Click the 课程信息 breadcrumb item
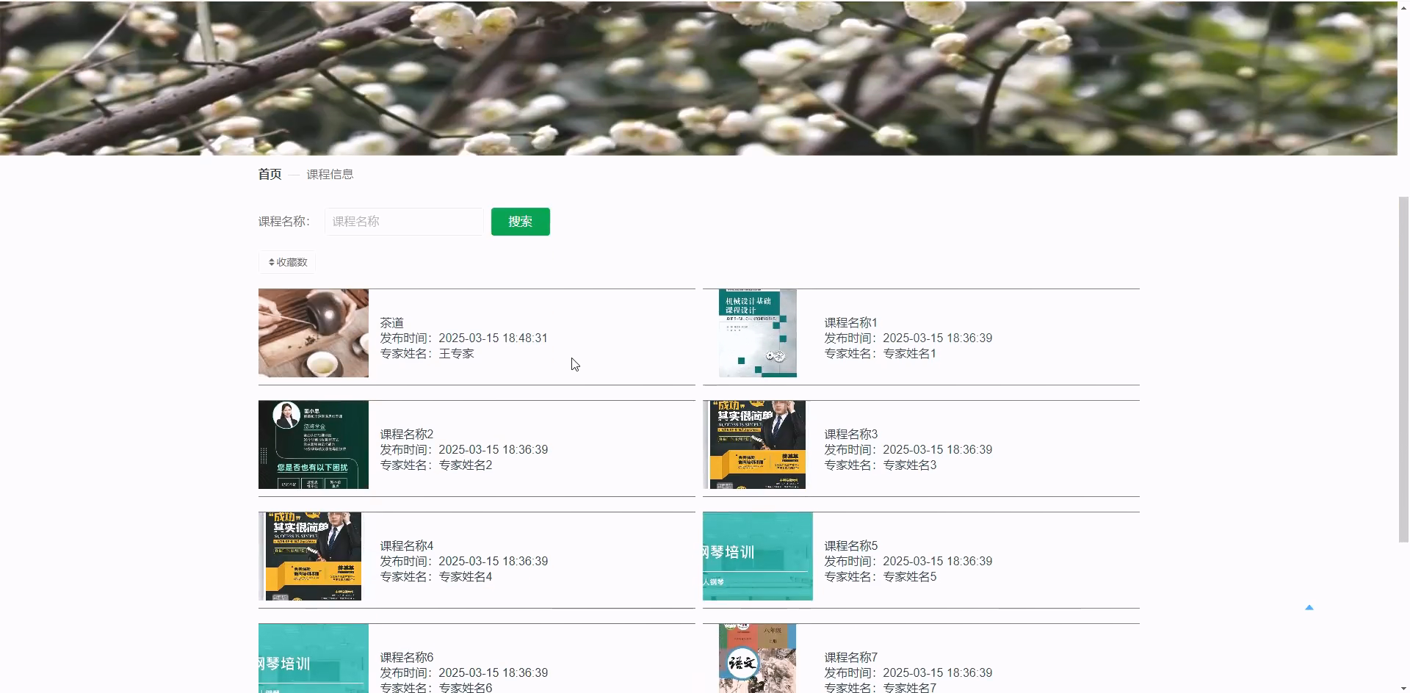 330,174
